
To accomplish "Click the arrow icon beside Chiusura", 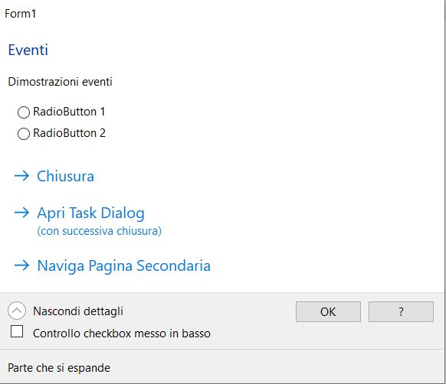I will (x=21, y=176).
